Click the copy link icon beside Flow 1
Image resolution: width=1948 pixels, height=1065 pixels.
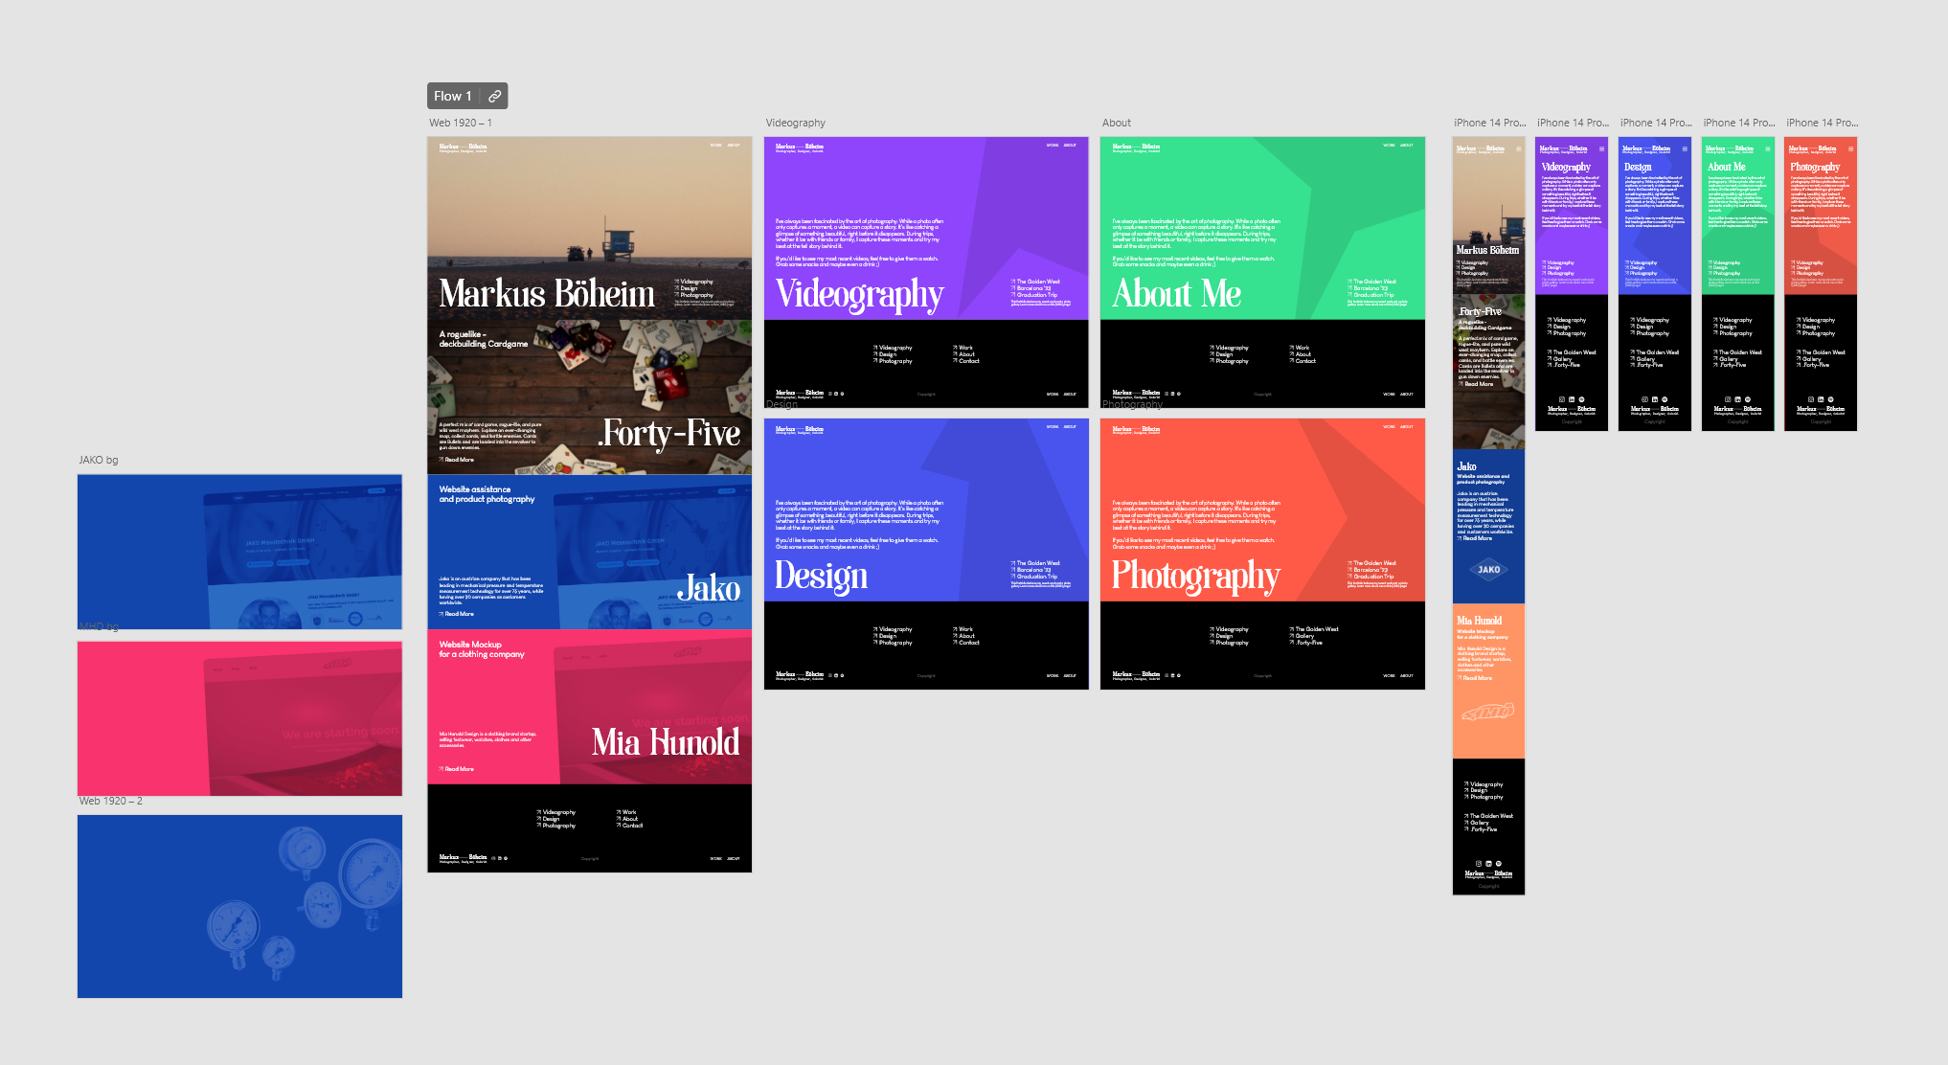494,96
